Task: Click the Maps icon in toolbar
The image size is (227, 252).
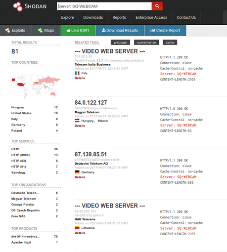Action: click(x=40, y=30)
